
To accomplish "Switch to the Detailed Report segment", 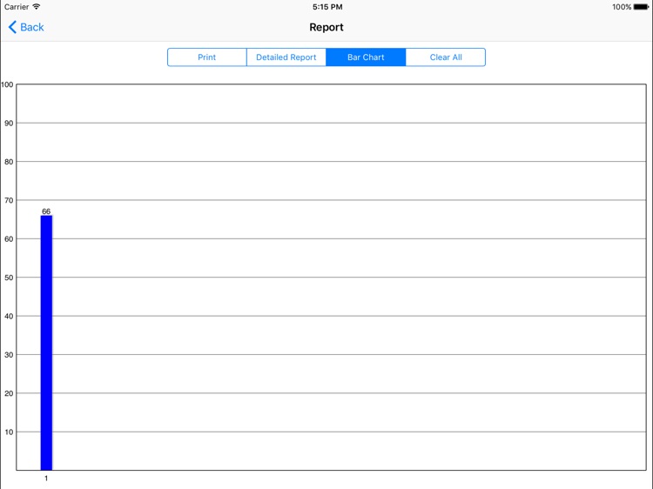I will click(286, 57).
